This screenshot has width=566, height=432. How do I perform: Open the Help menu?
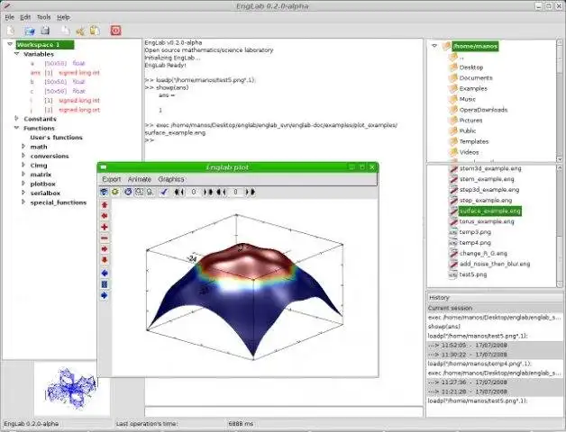(63, 17)
